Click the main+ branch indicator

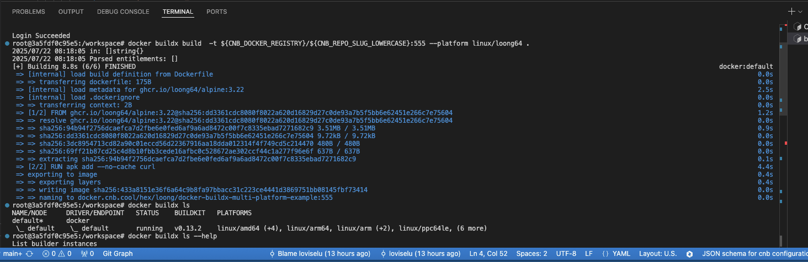click(x=13, y=254)
